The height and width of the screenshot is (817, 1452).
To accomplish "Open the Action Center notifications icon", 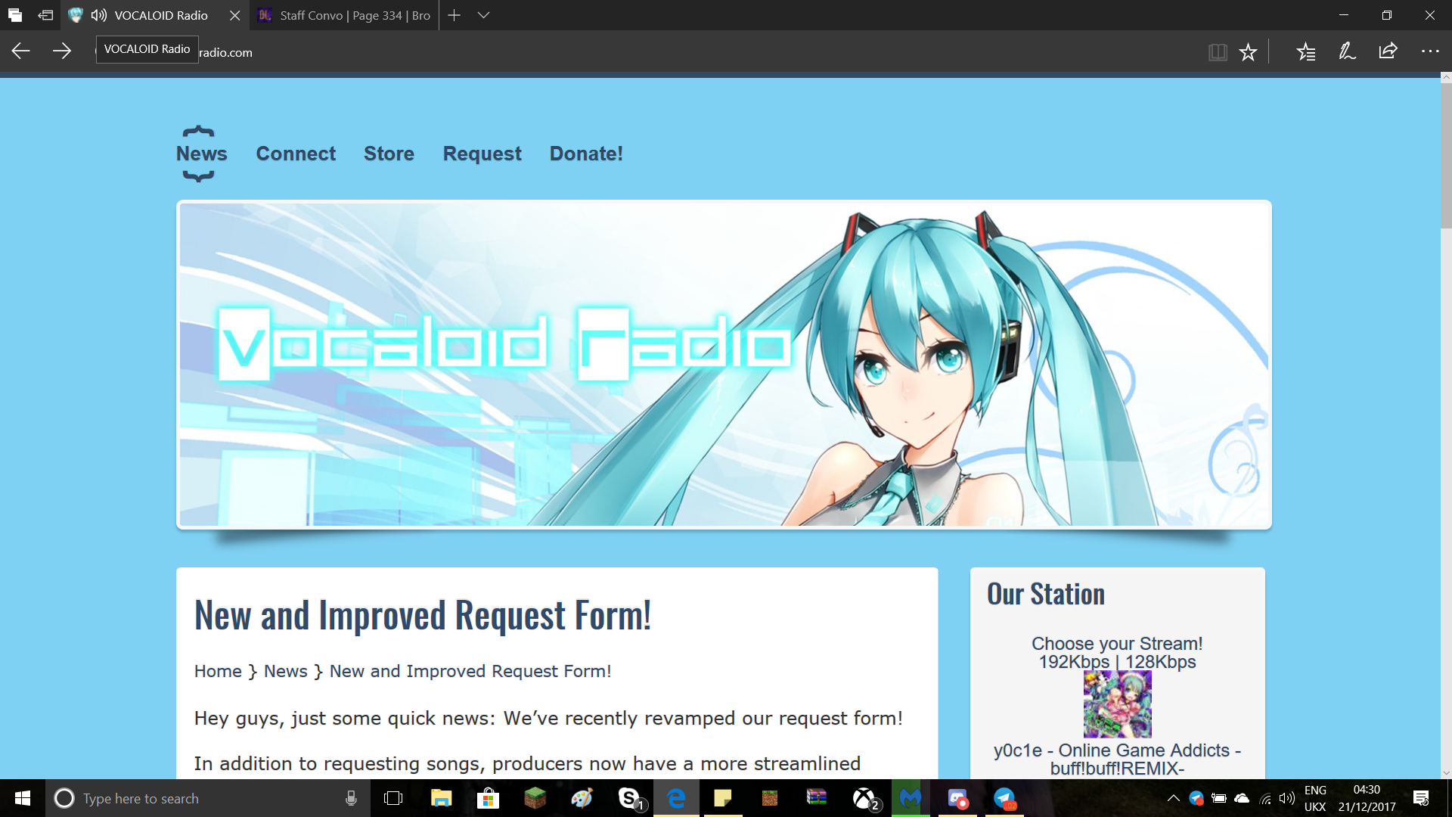I will pos(1421,798).
